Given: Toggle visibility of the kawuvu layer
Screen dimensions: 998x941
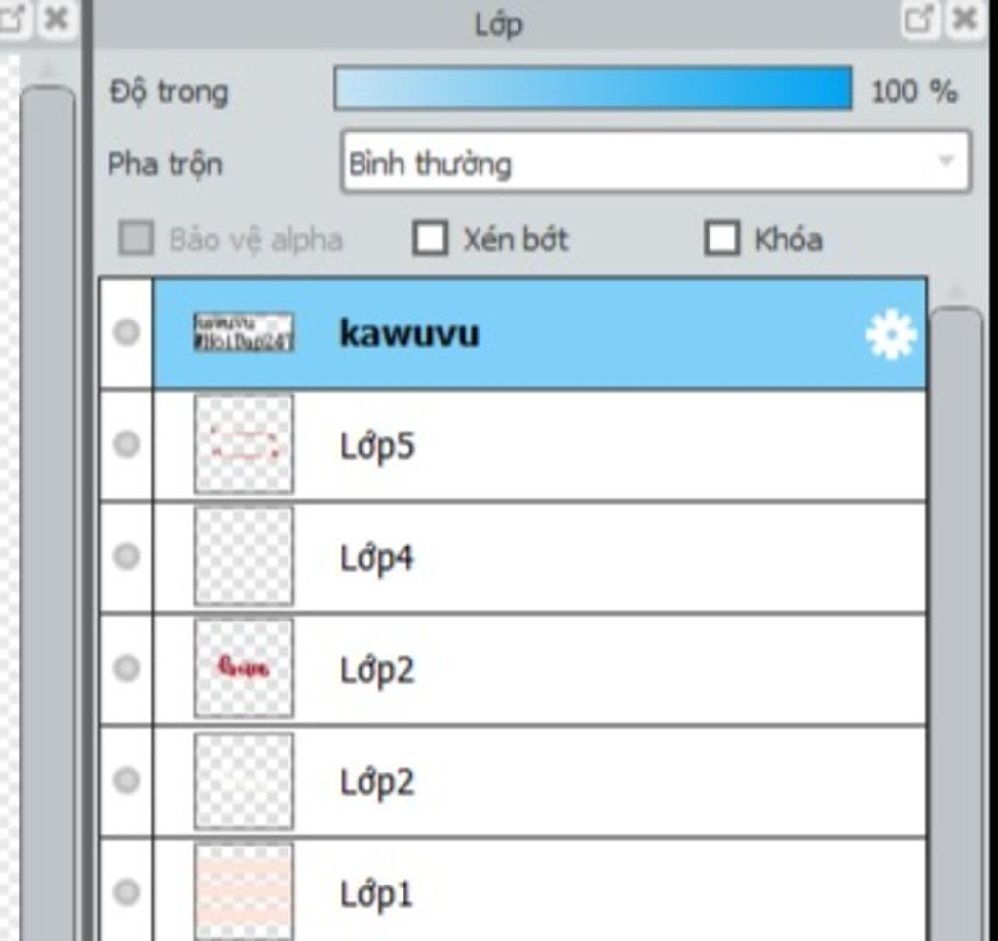Looking at the screenshot, I should coord(127,333).
